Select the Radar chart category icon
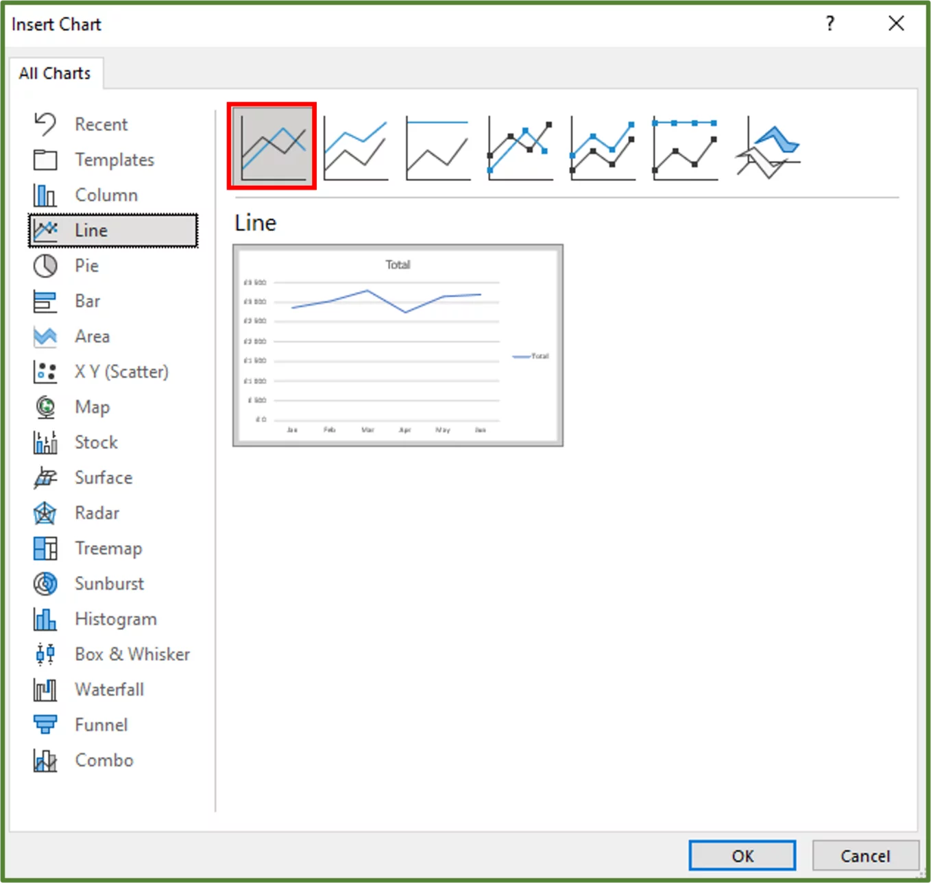This screenshot has width=931, height=883. pyautogui.click(x=45, y=513)
